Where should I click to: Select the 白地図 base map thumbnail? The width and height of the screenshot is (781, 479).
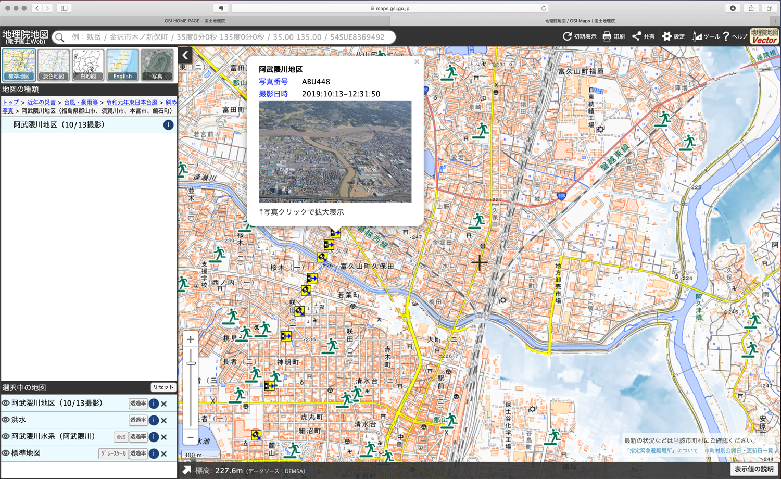tap(88, 65)
